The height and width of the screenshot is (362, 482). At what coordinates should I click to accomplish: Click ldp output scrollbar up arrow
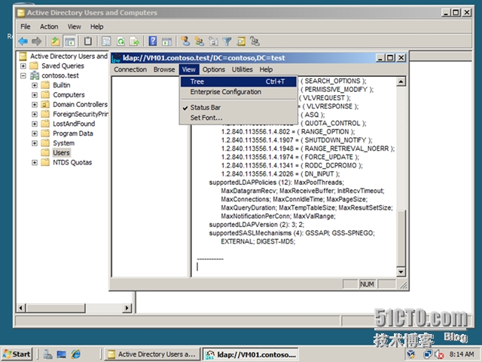[x=401, y=81]
